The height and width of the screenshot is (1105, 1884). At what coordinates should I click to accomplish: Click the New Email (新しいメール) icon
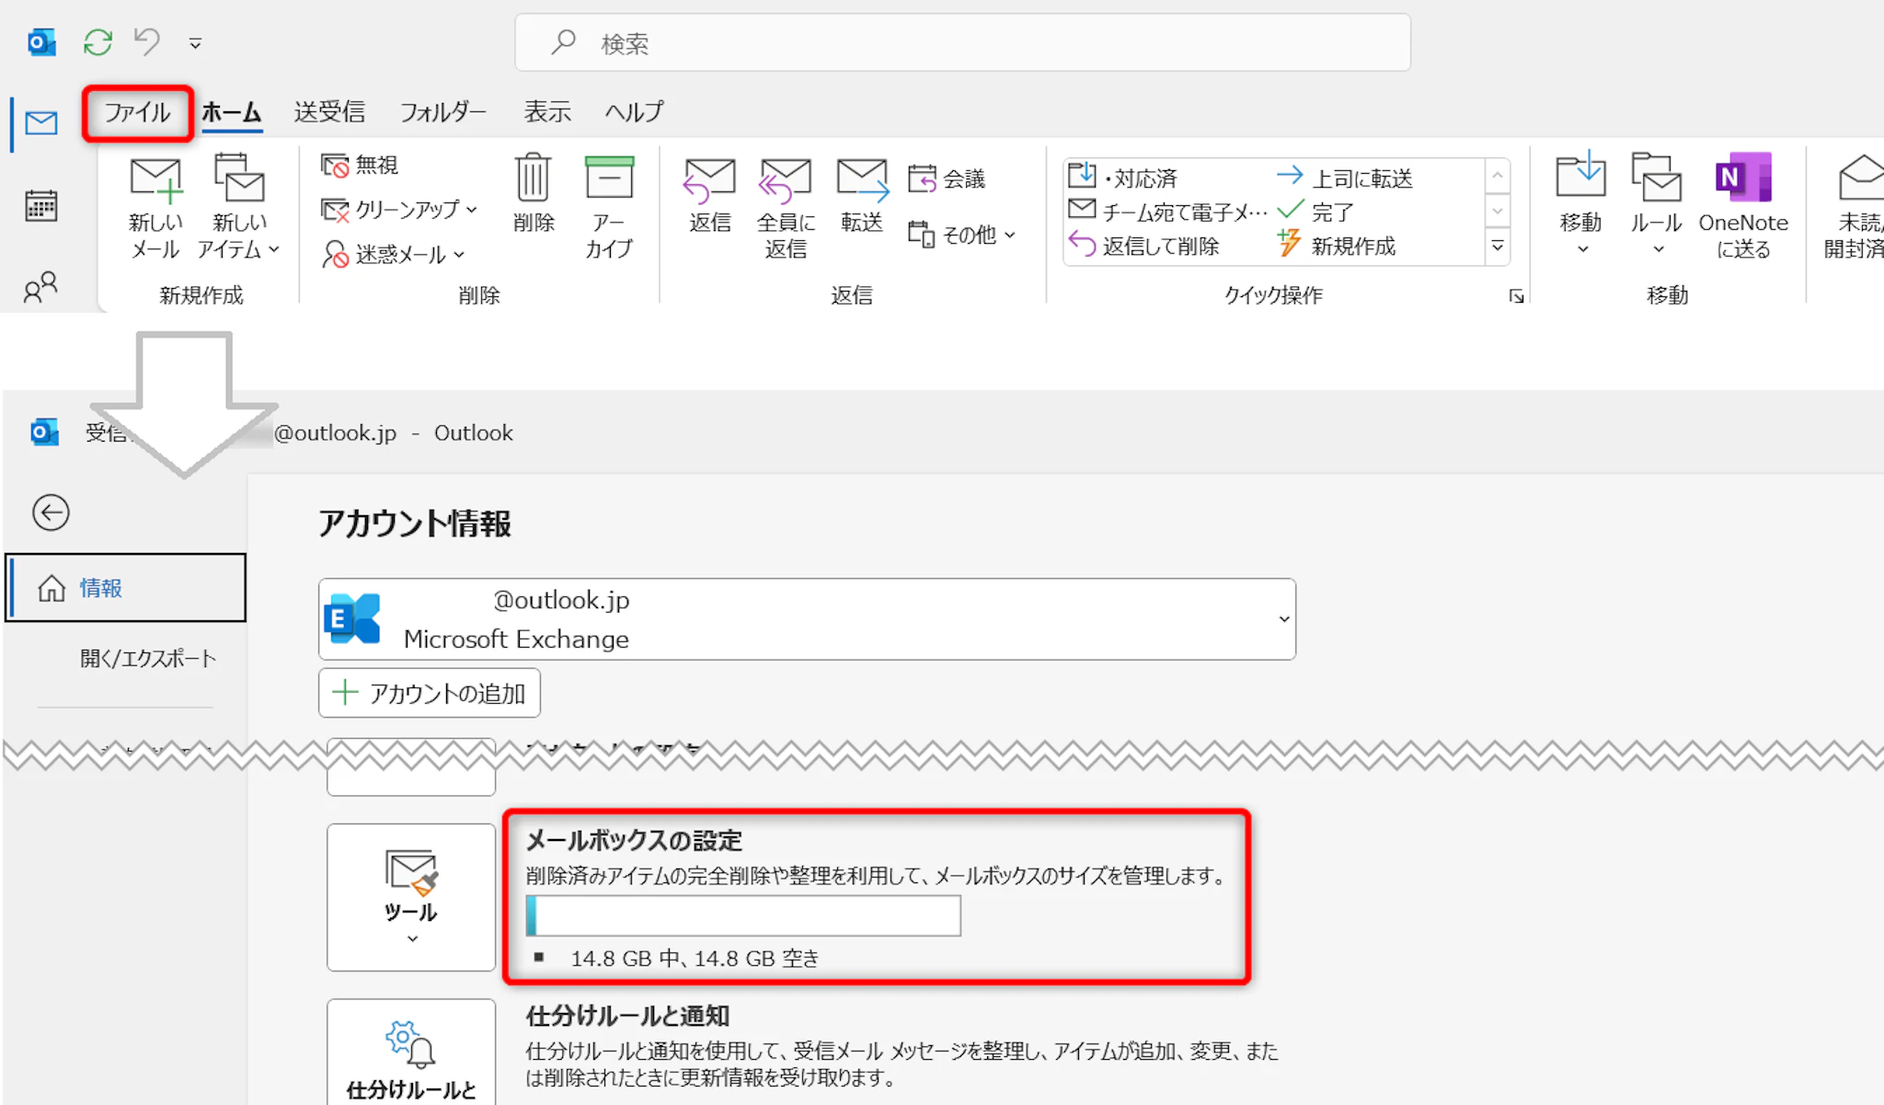click(155, 180)
